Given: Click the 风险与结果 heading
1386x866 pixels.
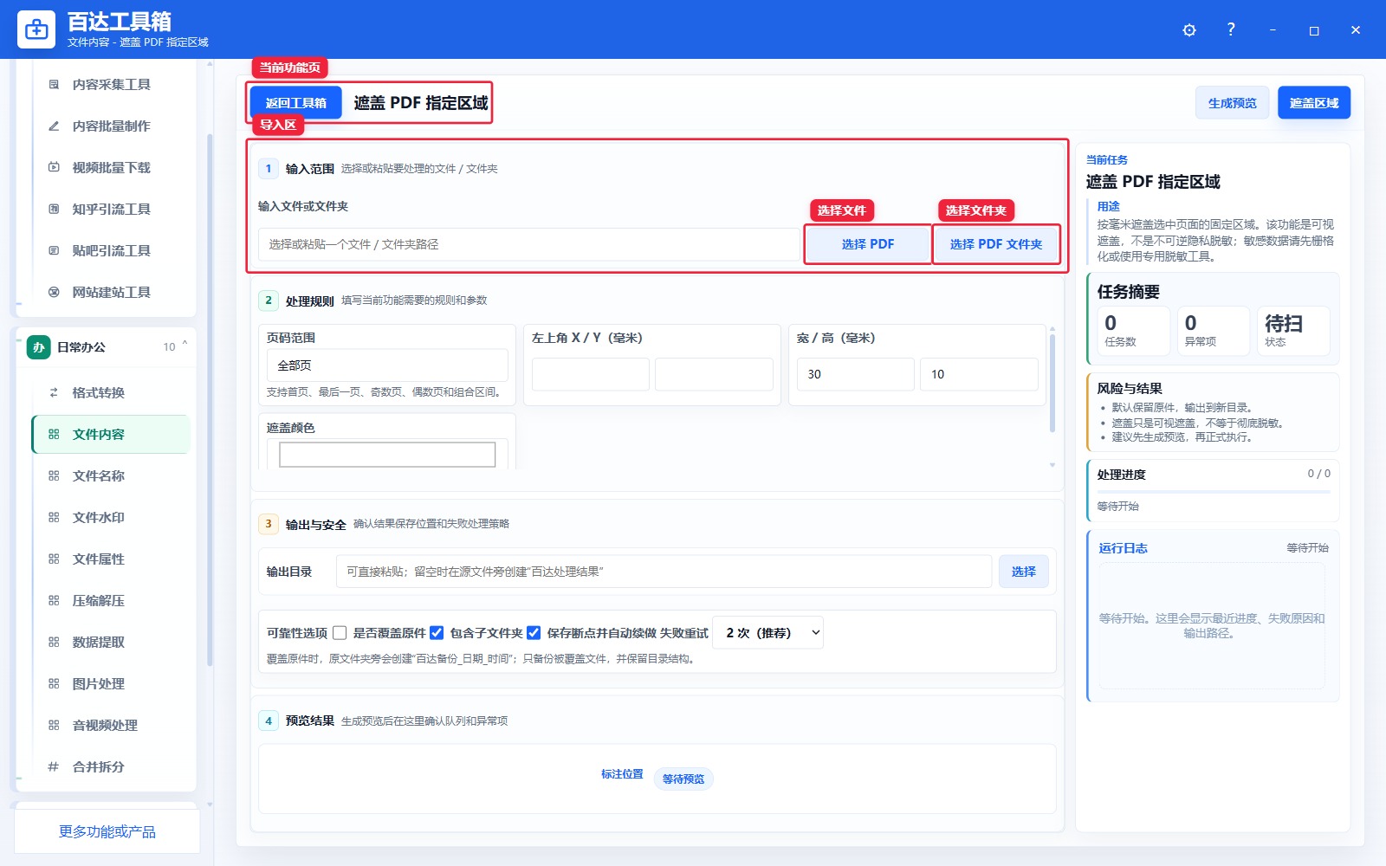Looking at the screenshot, I should tap(1130, 389).
